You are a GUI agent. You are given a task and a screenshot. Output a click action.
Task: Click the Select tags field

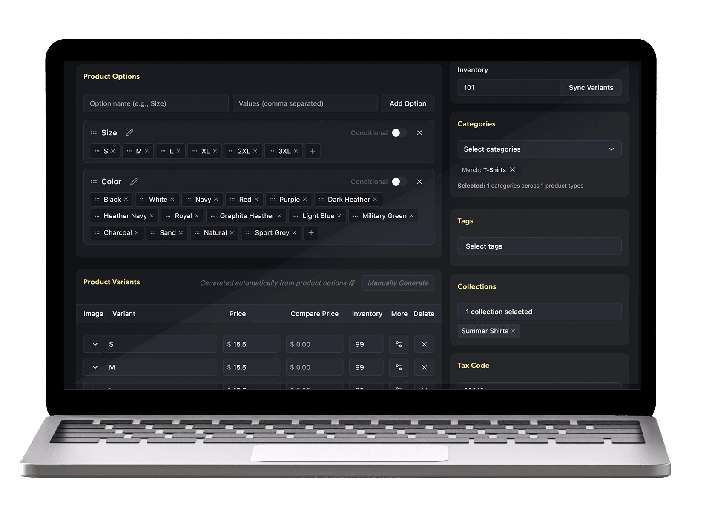[539, 246]
